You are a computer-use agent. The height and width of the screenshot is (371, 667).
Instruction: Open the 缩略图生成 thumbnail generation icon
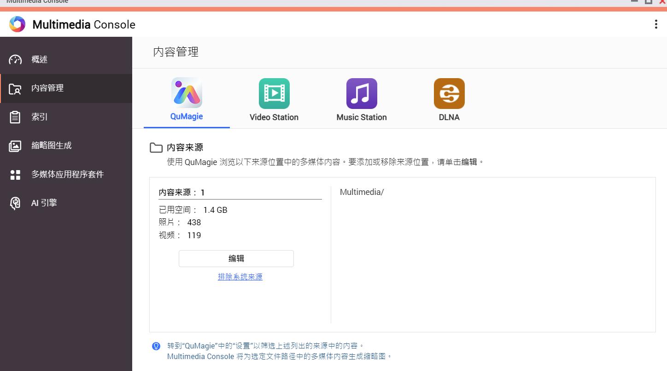15,145
